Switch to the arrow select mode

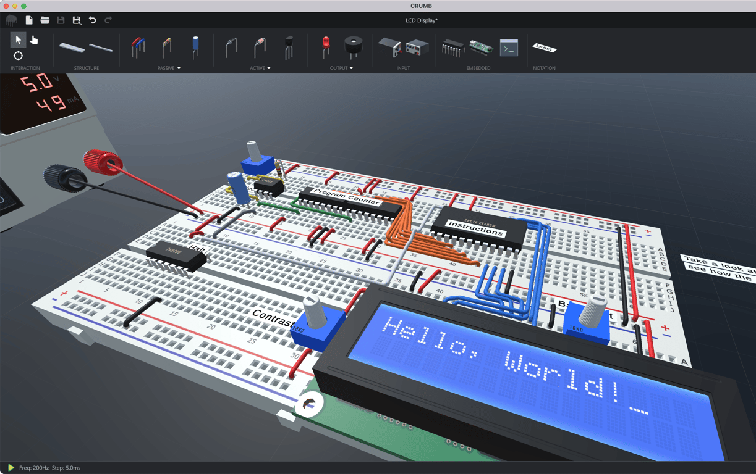point(18,39)
